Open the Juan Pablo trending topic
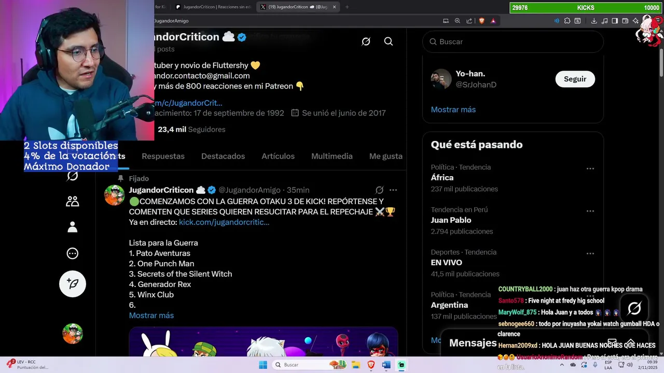664x373 pixels. pos(451,220)
